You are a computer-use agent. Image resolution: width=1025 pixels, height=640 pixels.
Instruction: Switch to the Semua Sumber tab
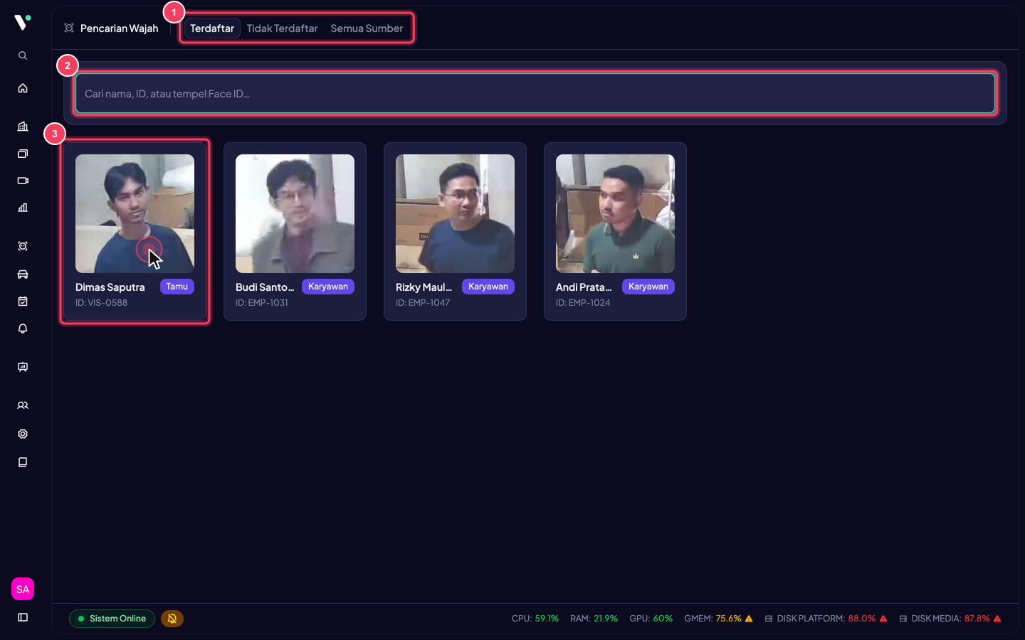tap(367, 28)
